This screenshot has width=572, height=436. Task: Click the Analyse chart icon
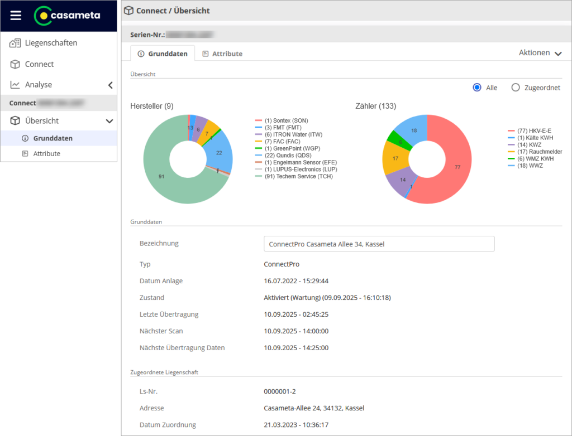pos(15,85)
